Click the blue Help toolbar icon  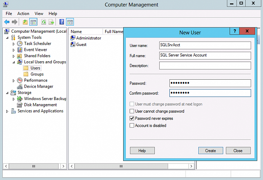(x=62, y=22)
